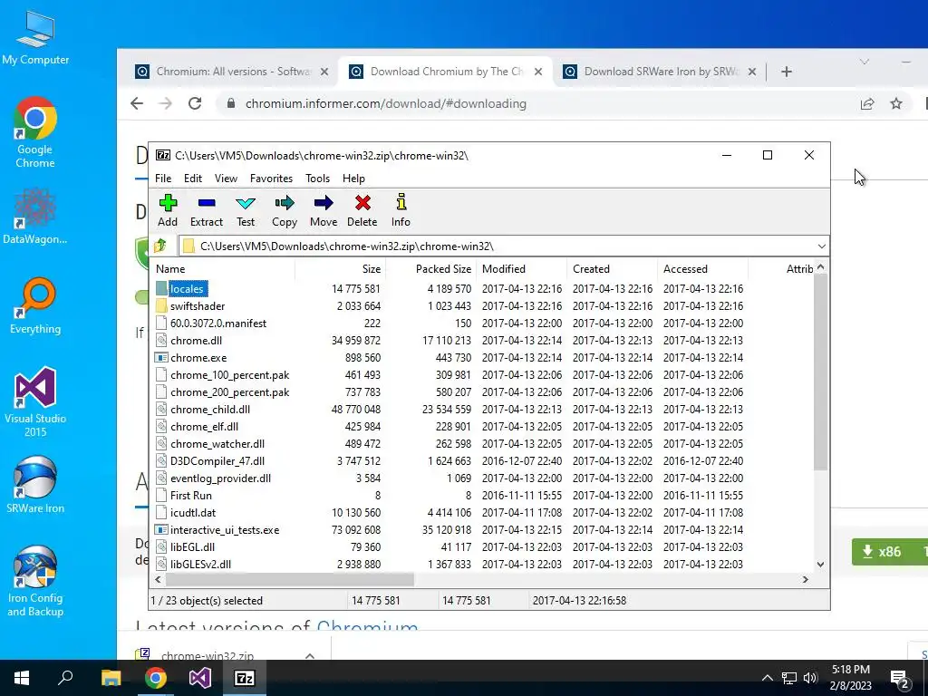Sort by the Accessed column header
Viewport: 928px width, 696px height.
point(702,268)
